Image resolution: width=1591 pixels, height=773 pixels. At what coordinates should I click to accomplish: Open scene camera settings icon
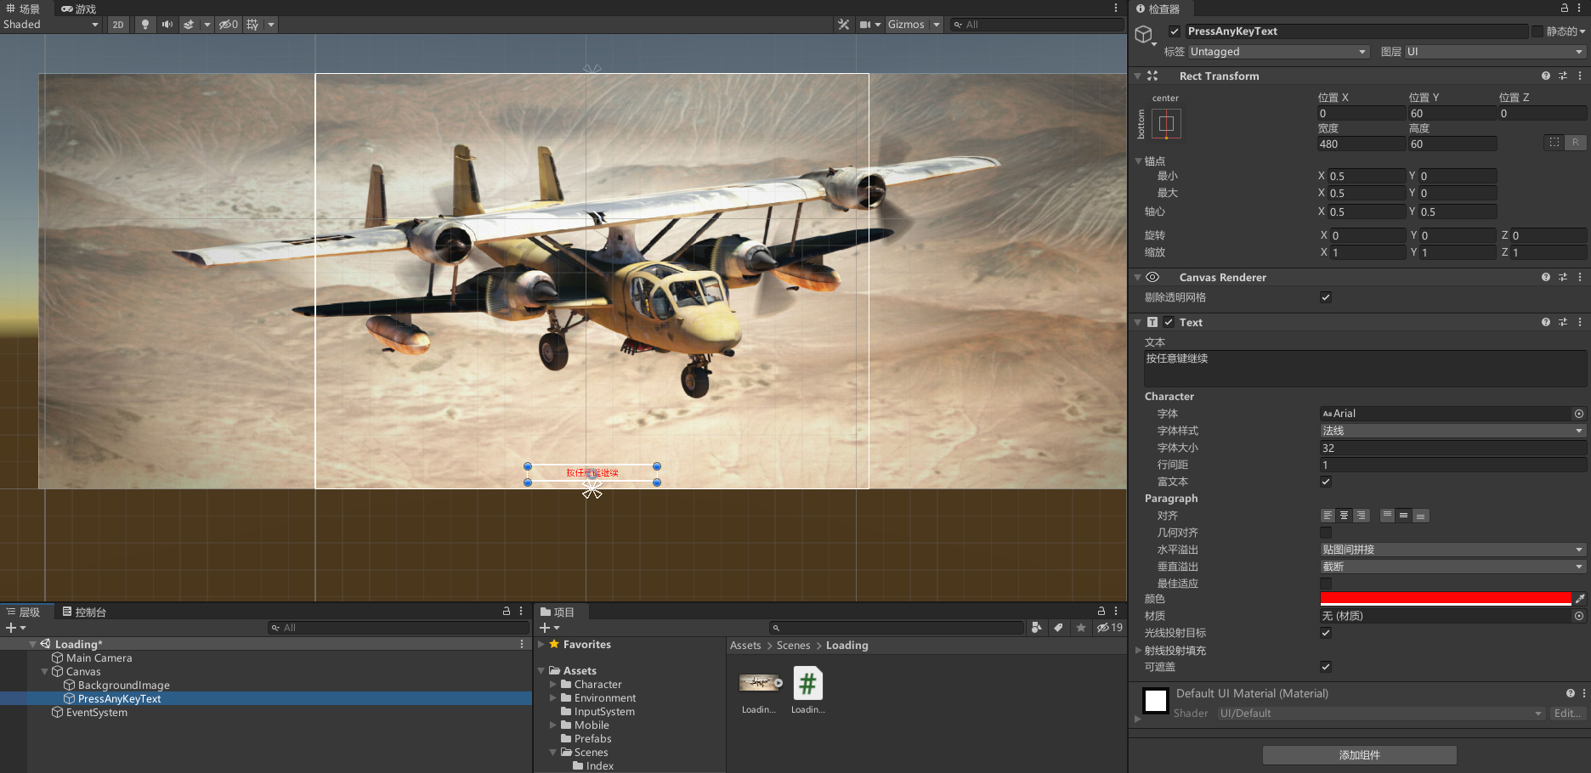[x=865, y=25]
